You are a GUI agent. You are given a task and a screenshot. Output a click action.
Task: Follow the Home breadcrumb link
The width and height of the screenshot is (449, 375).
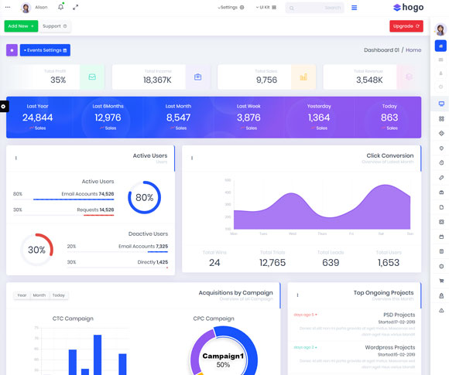click(413, 50)
